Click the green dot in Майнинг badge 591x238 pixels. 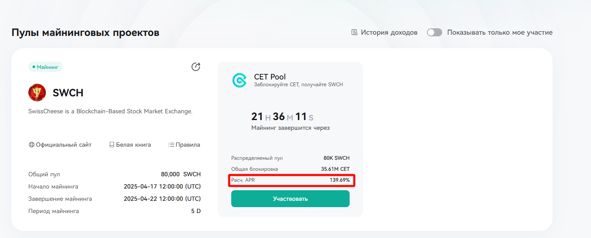coord(34,67)
